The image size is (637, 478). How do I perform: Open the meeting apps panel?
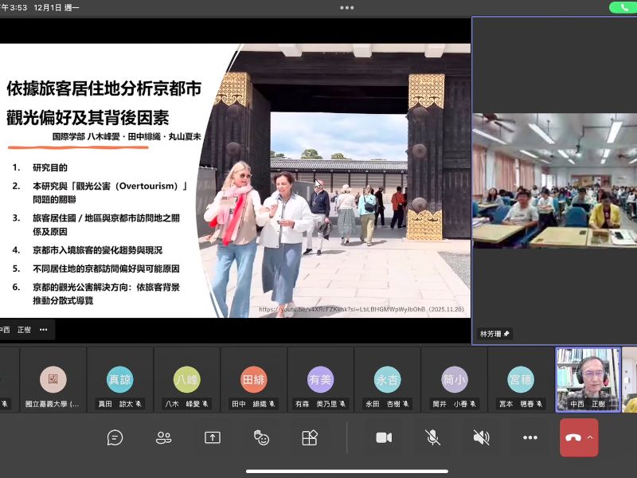(309, 437)
